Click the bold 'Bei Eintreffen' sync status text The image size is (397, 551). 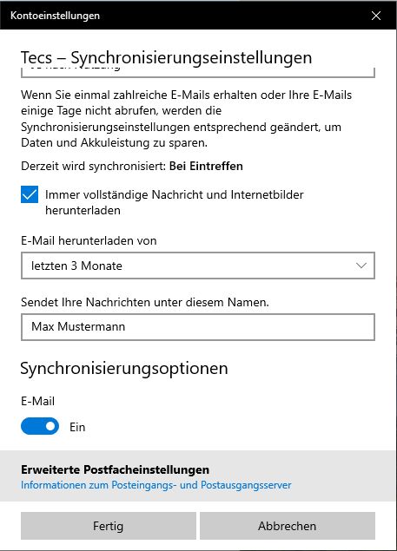click(206, 166)
